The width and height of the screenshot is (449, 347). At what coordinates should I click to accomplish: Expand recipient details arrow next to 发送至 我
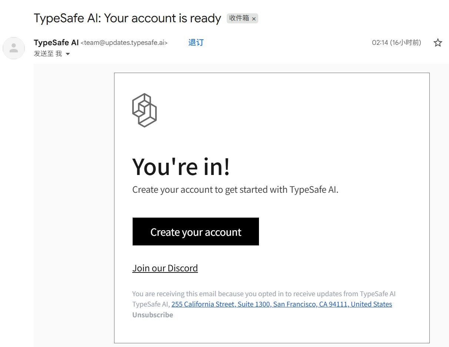tap(67, 54)
